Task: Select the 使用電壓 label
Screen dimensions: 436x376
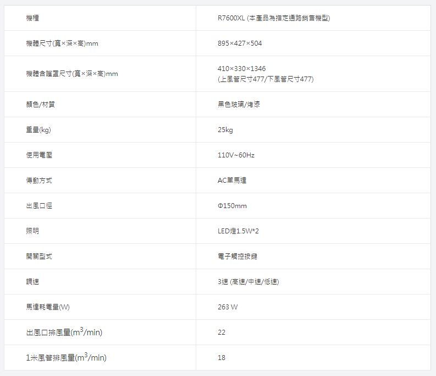Action: click(x=40, y=155)
